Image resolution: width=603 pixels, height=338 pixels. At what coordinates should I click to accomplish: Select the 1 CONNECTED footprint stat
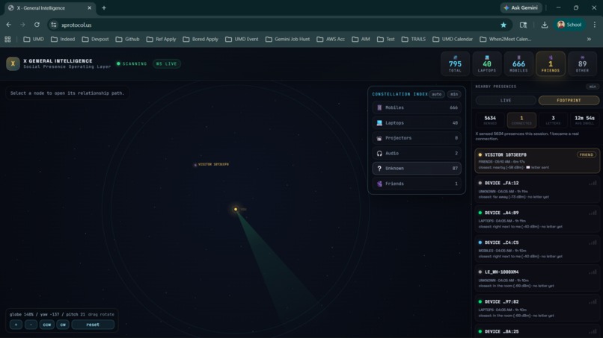tap(521, 119)
